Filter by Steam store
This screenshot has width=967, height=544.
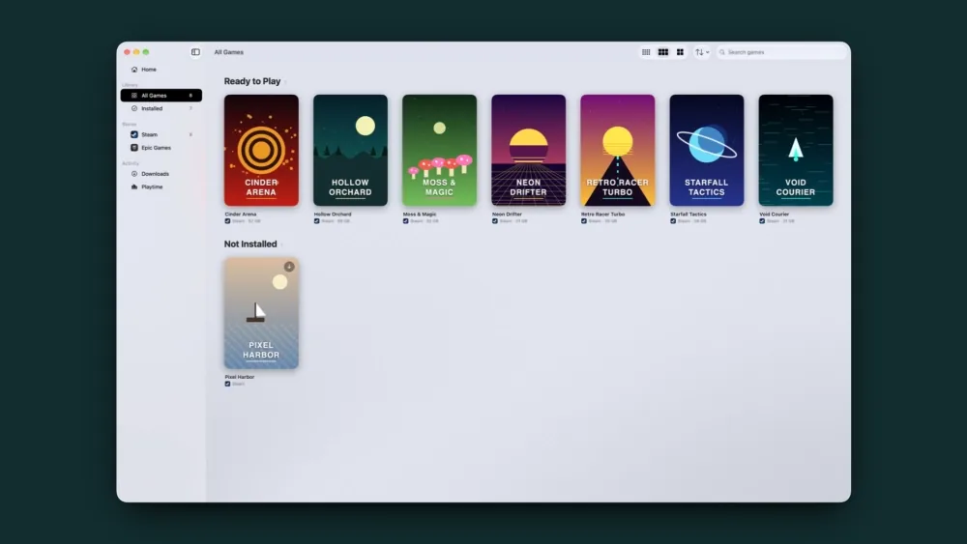[161, 134]
